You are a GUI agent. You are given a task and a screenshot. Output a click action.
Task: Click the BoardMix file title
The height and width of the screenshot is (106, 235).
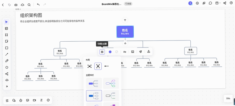[x=111, y=4]
